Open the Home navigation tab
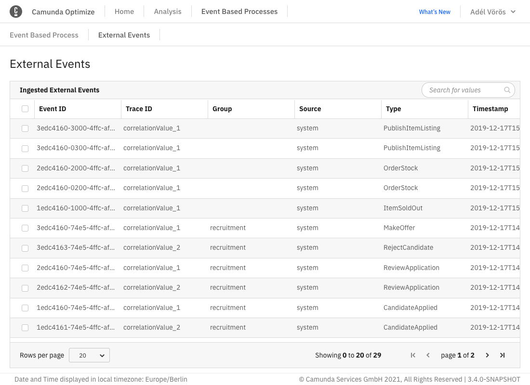The width and height of the screenshot is (530, 385). pos(124,12)
